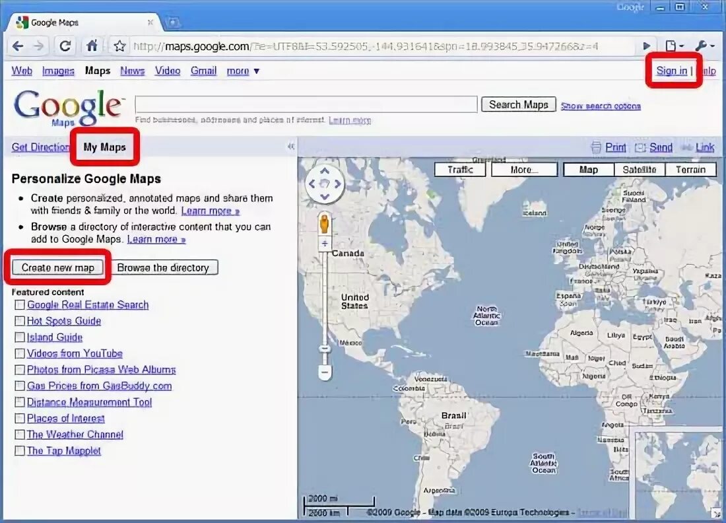726x523 pixels.
Task: Open Show search options link
Action: [x=601, y=106]
